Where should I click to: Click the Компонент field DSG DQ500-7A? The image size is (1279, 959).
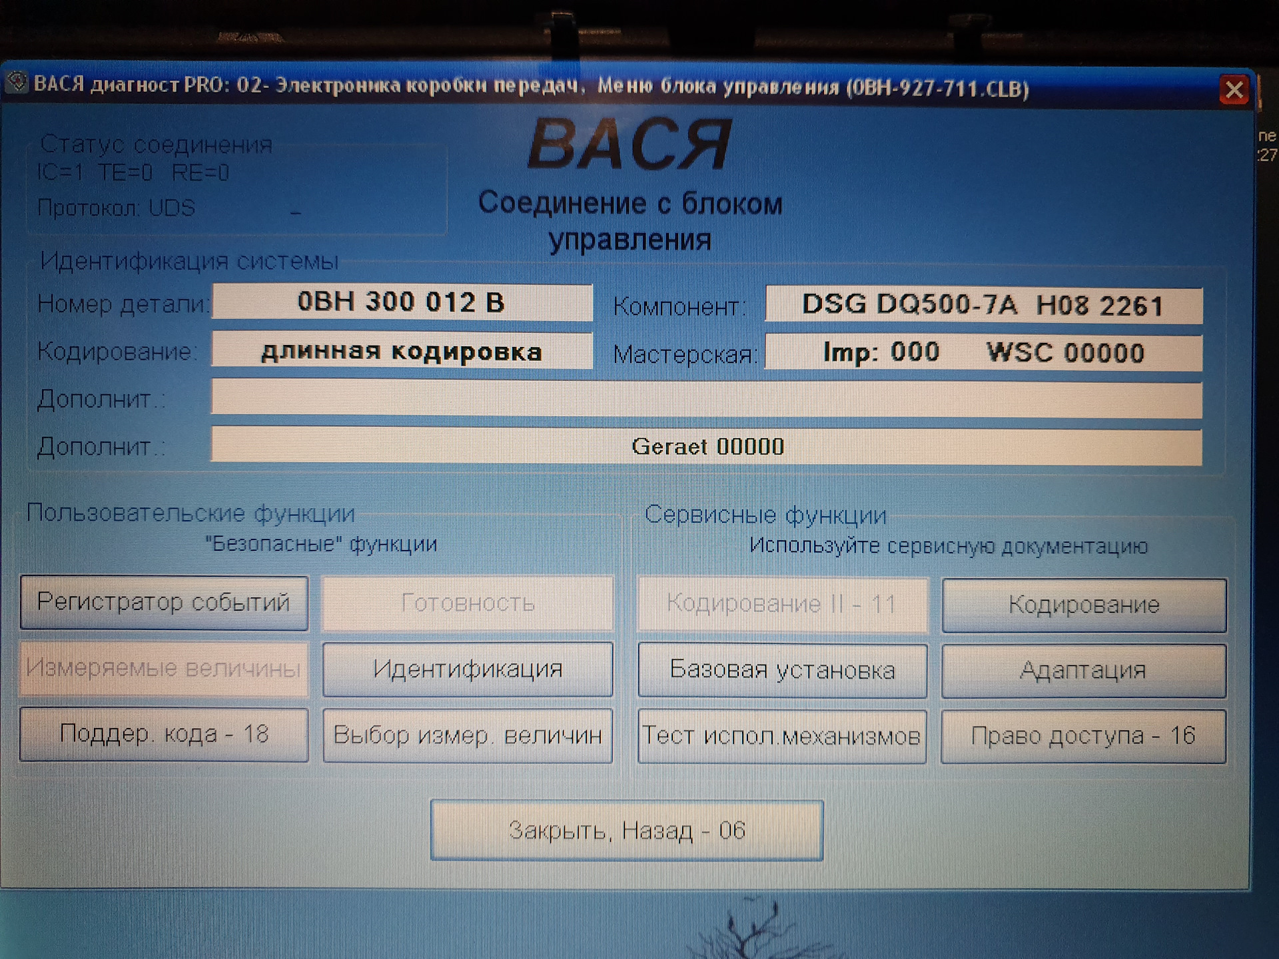point(984,306)
